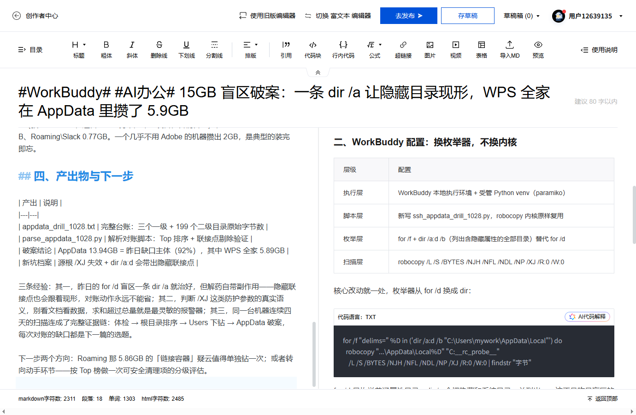636x415 pixels.
Task: Apply 删除线 strikethrough formatting
Action: pos(159,49)
